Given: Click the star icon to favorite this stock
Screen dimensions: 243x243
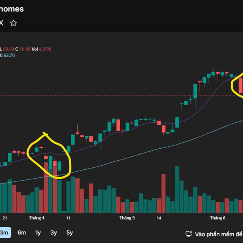Looking at the screenshot, I should click(13, 23).
